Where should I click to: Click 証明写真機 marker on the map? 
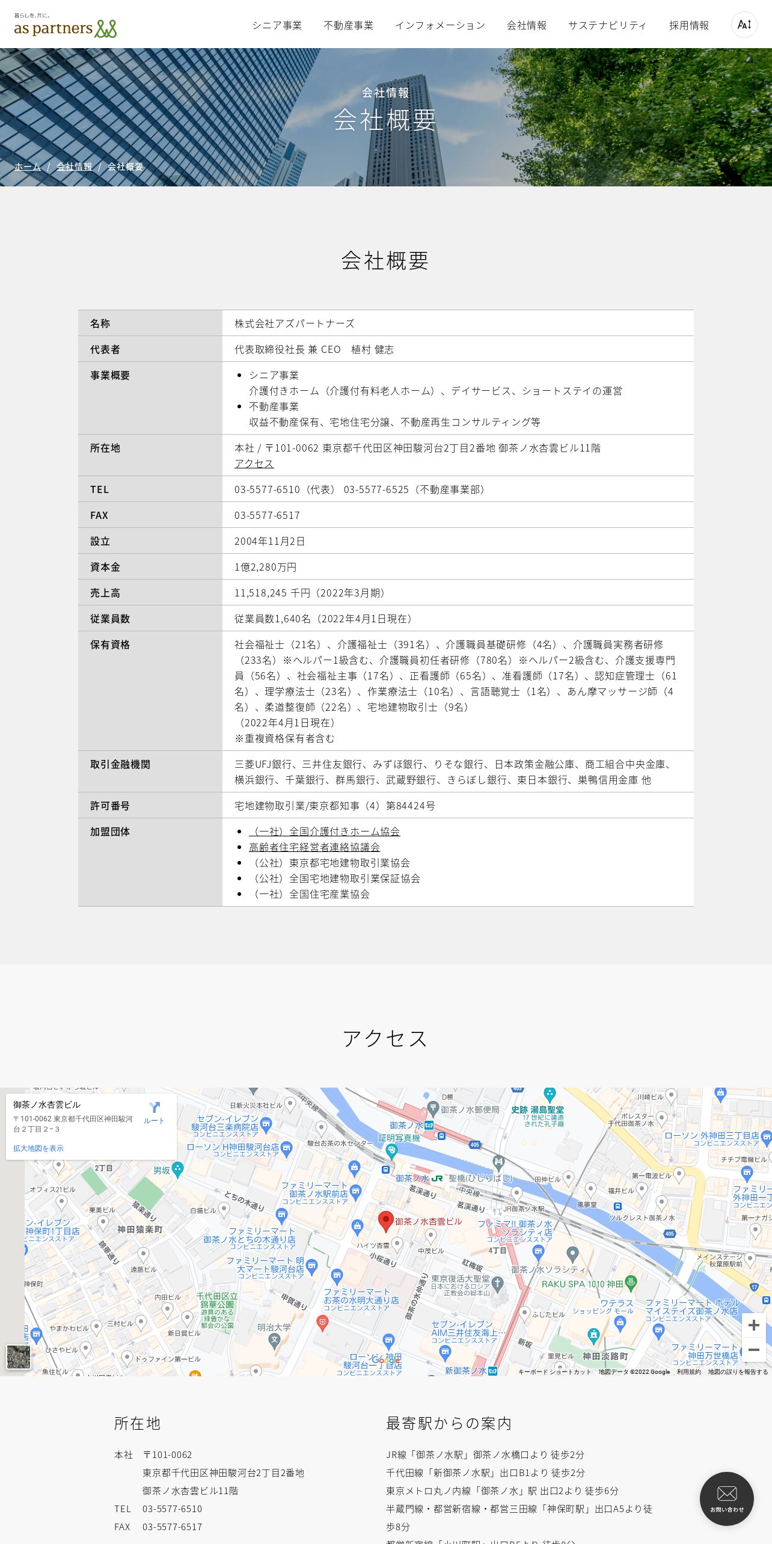(x=392, y=1151)
